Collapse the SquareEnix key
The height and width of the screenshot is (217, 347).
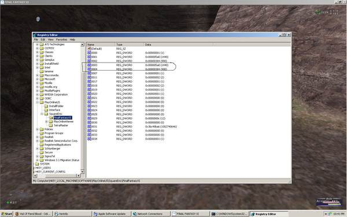point(42,114)
